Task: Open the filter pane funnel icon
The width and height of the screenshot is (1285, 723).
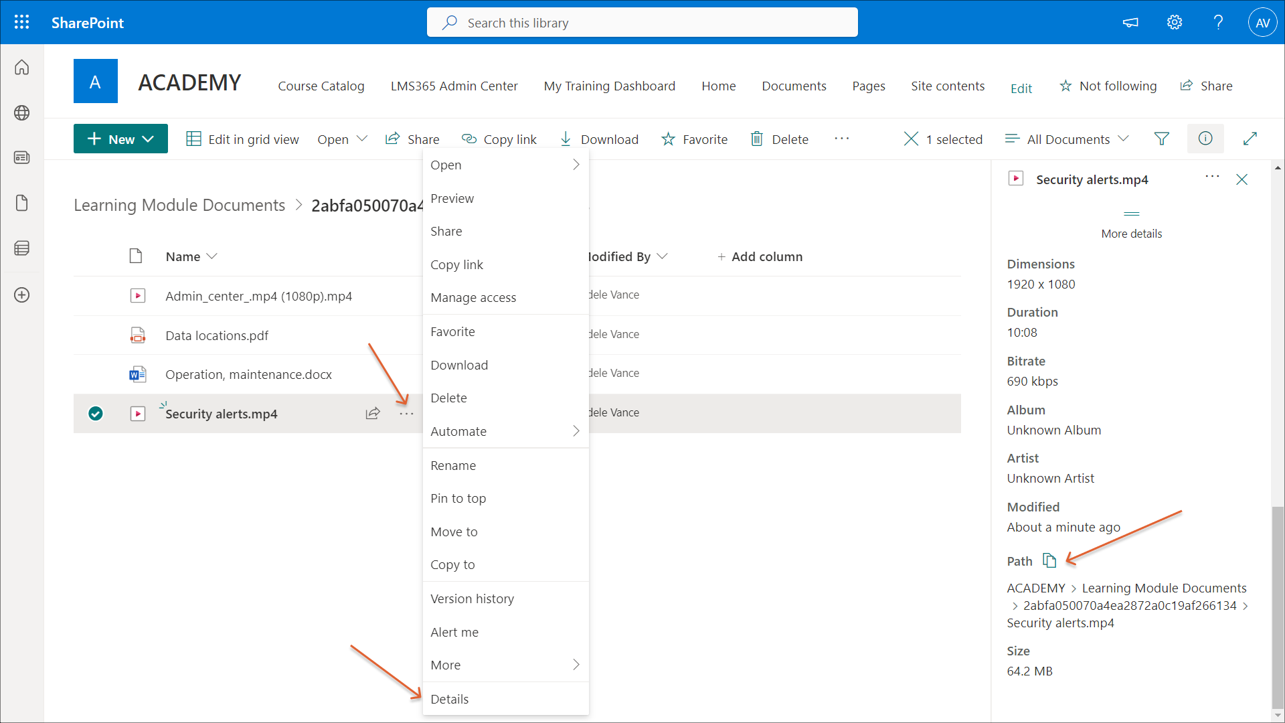Action: 1162,139
